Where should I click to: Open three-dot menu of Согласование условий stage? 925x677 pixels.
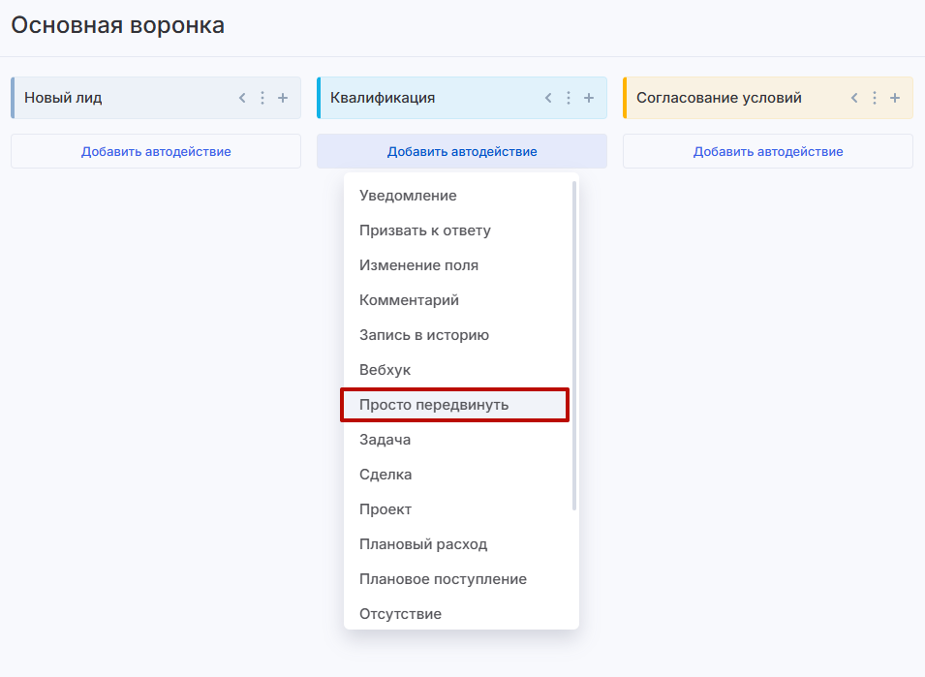(x=875, y=98)
